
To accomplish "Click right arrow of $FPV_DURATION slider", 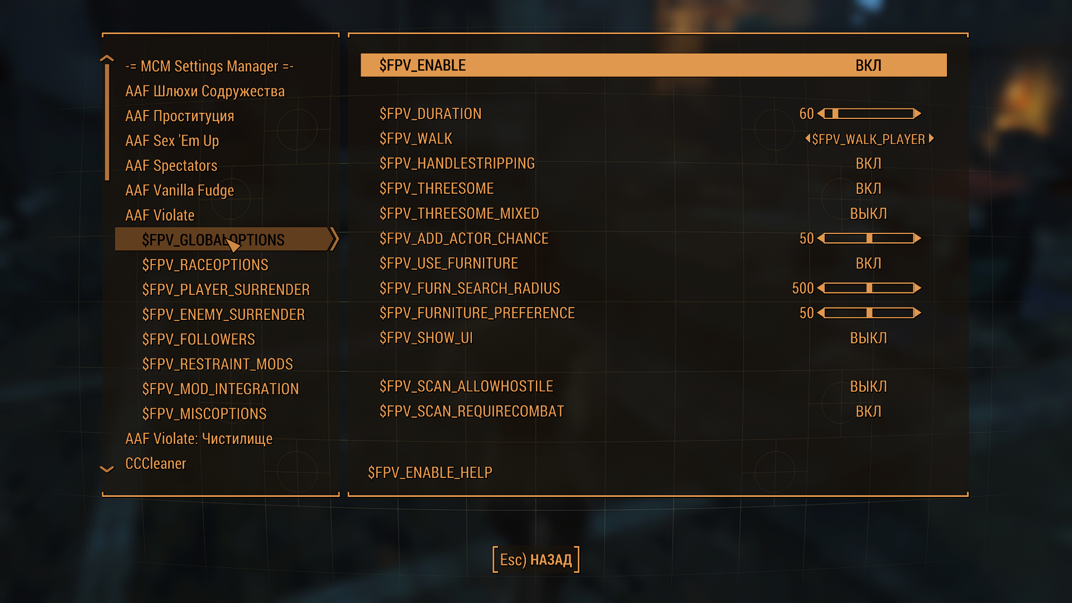I will (917, 114).
